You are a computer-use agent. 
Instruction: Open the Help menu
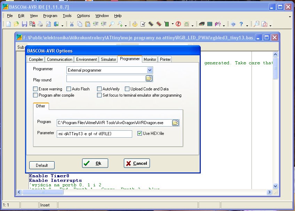click(x=118, y=16)
